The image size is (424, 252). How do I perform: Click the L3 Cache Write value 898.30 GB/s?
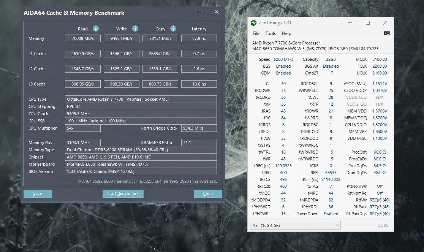[122, 84]
